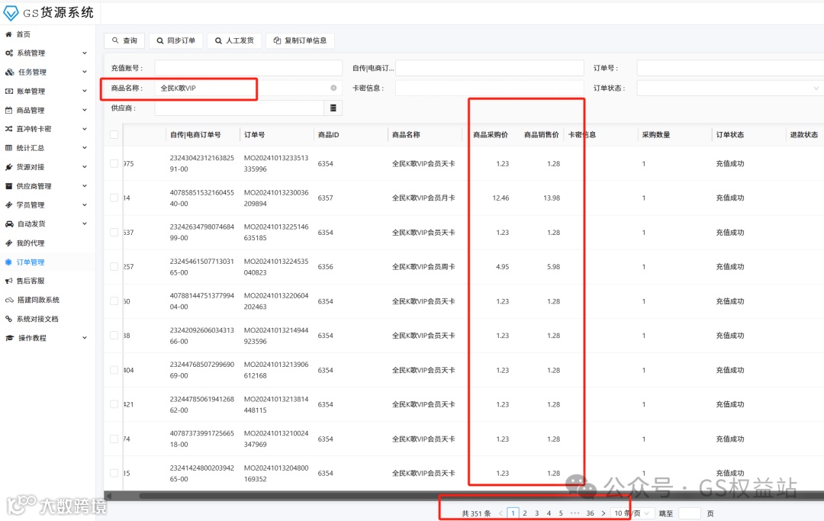824x521 pixels.
Task: Click the 操作教程 graduation cap icon
Action: [x=9, y=338]
